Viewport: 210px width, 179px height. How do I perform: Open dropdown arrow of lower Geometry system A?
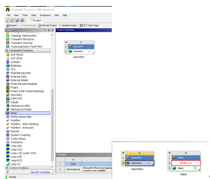(123, 153)
